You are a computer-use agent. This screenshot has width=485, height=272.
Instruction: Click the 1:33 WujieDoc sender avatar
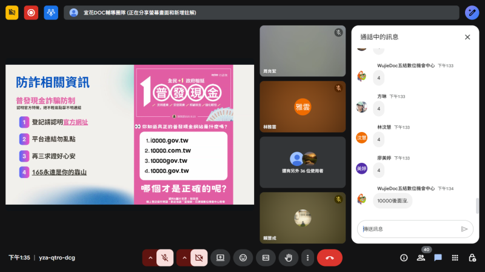[361, 76]
